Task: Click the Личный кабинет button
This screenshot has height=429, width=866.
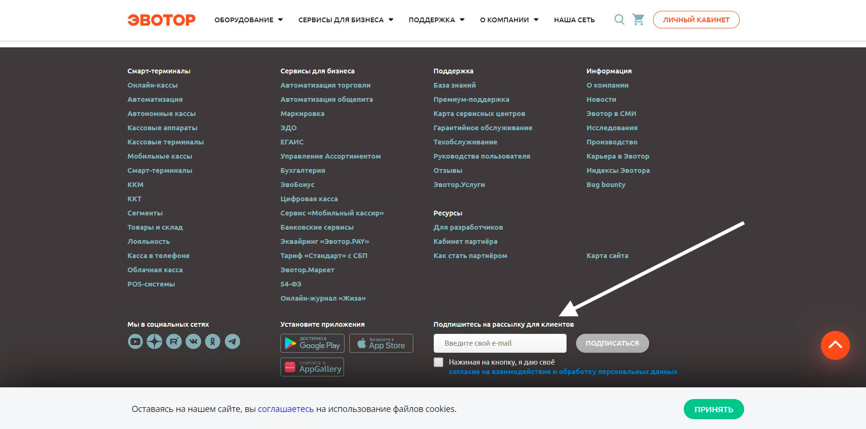Action: point(696,20)
